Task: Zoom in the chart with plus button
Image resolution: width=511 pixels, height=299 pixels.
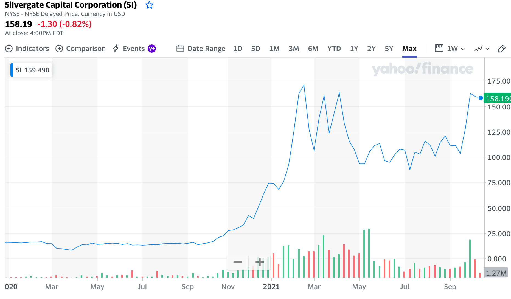Action: (x=260, y=262)
